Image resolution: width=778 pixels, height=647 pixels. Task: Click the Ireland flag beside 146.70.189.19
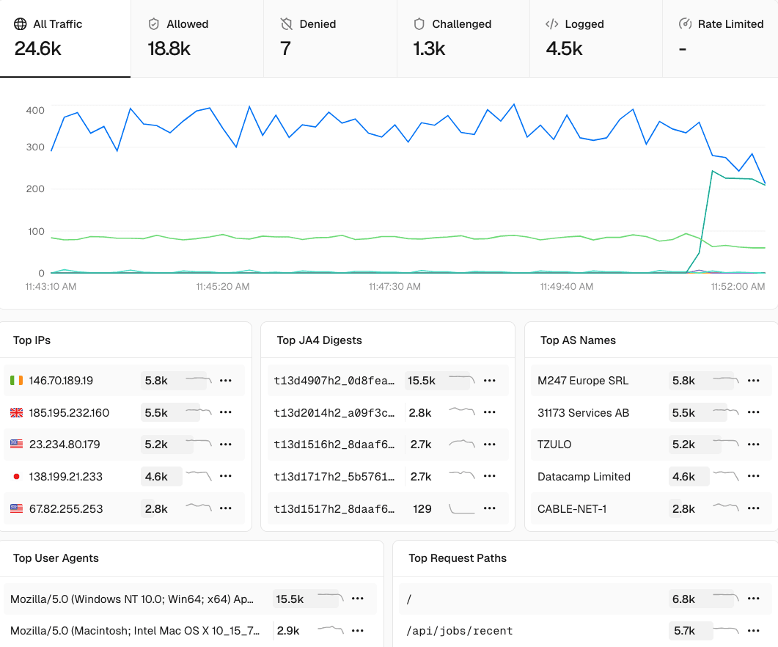click(17, 381)
